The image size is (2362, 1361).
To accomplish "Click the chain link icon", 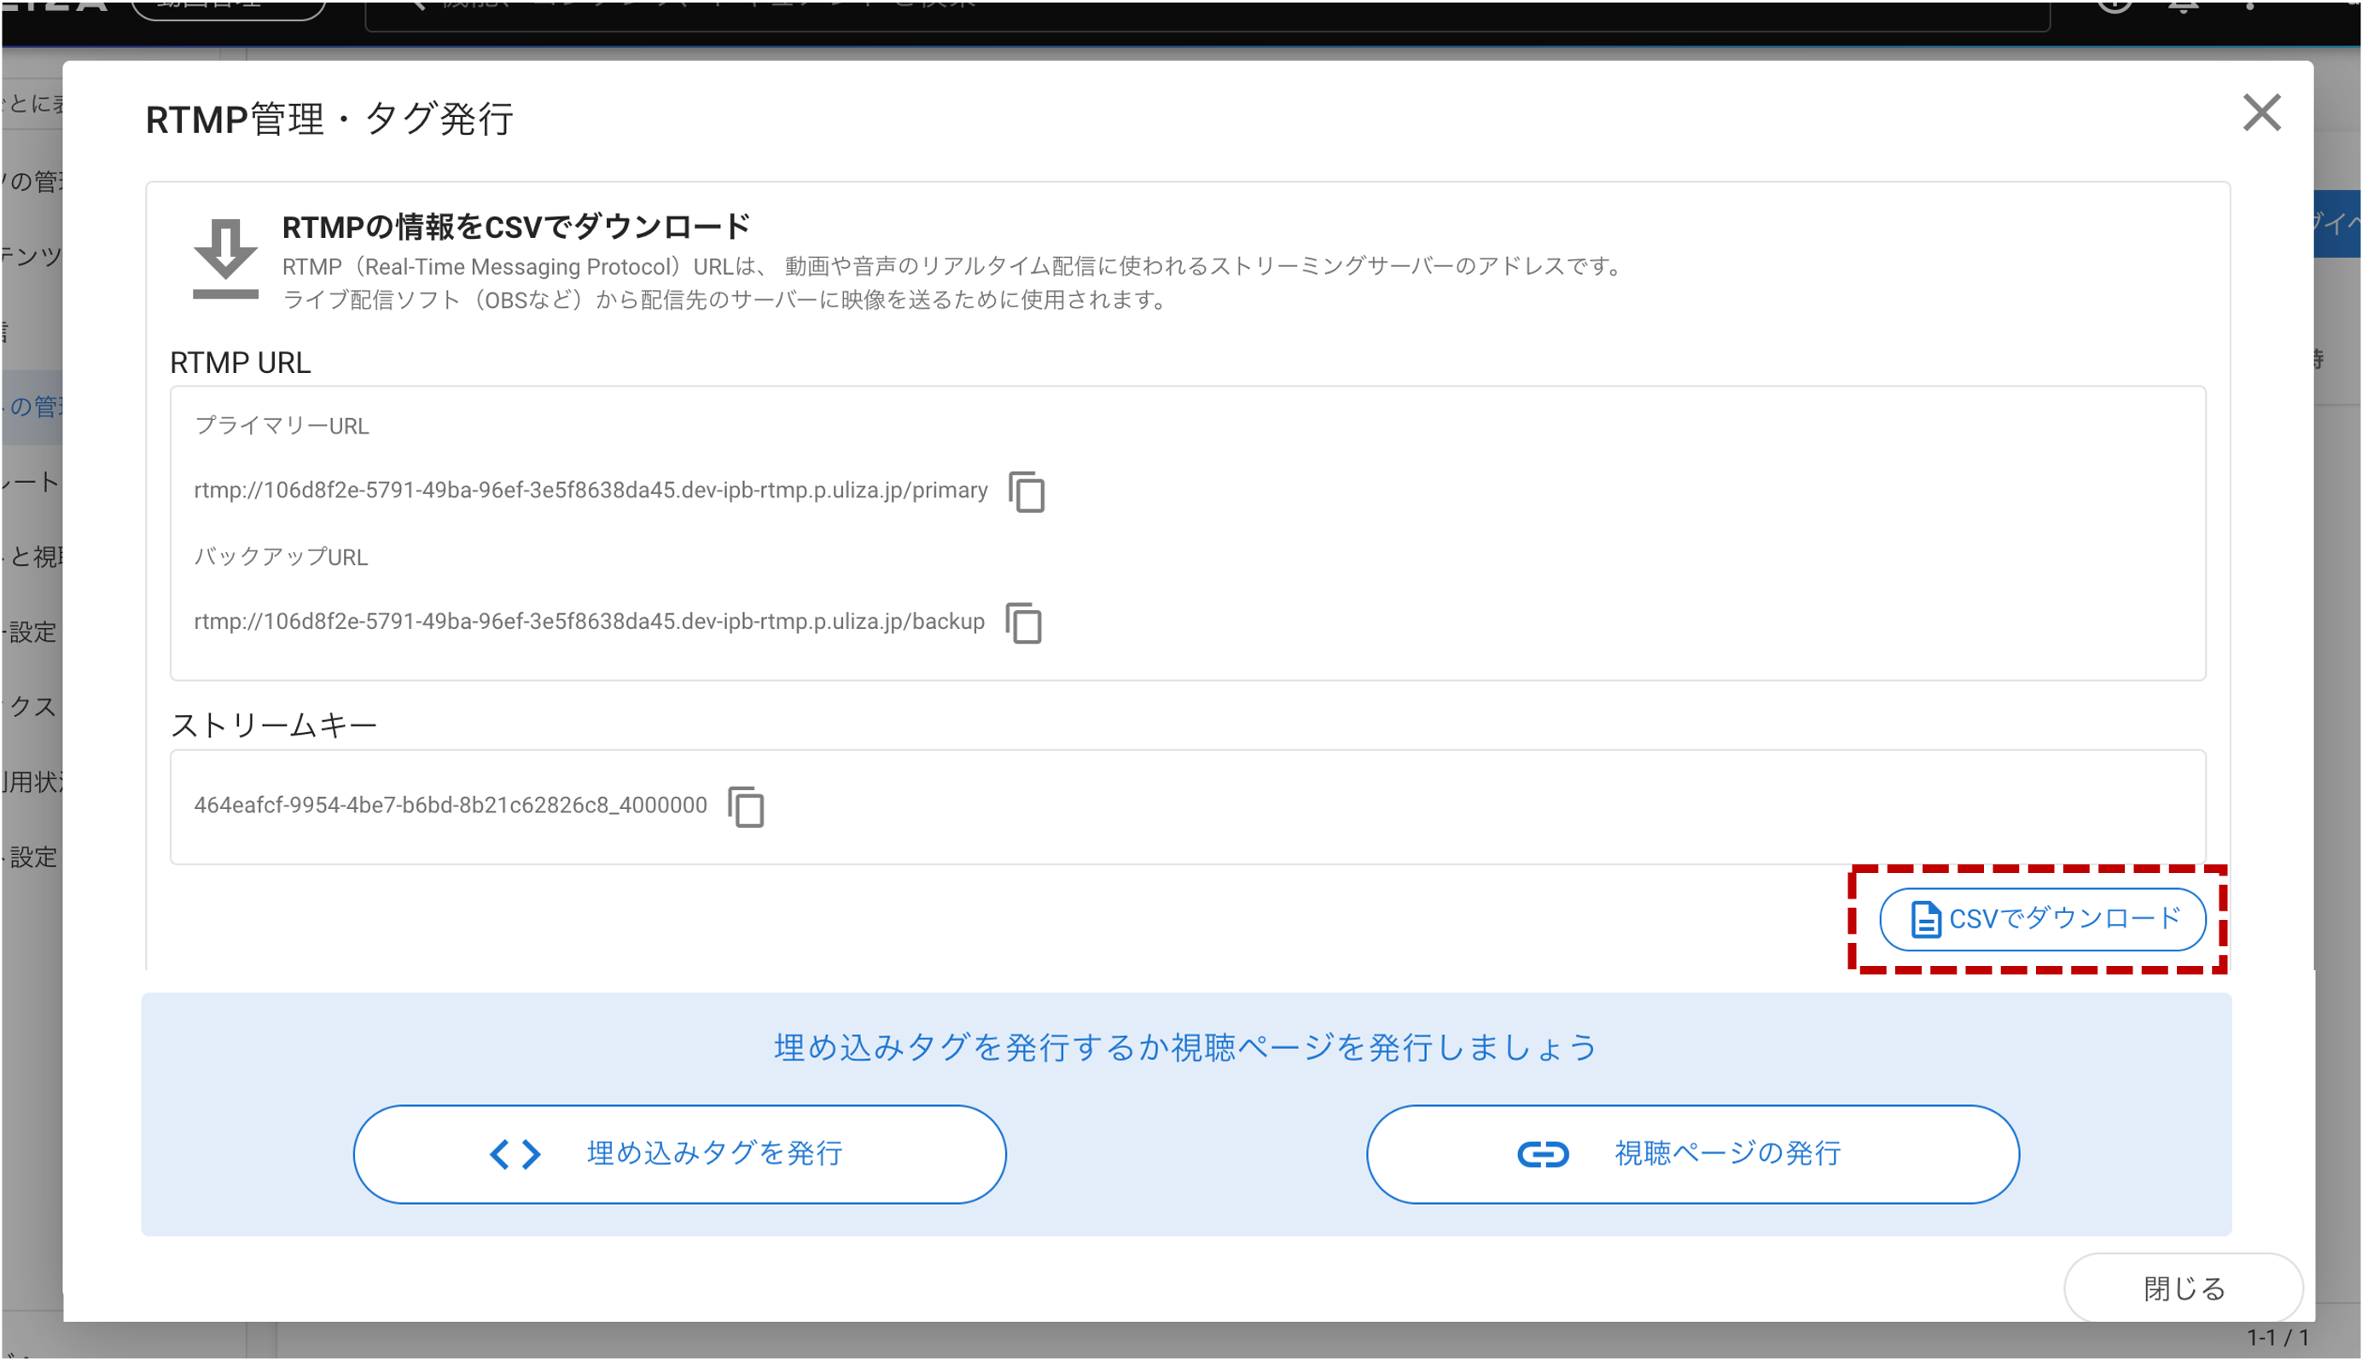I will click(1542, 1155).
